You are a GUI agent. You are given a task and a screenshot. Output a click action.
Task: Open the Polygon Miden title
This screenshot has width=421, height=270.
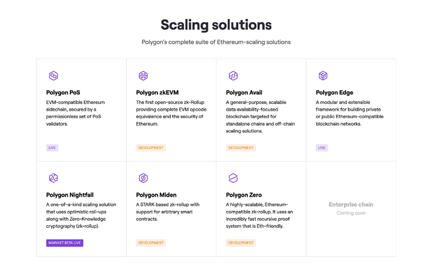(x=156, y=195)
